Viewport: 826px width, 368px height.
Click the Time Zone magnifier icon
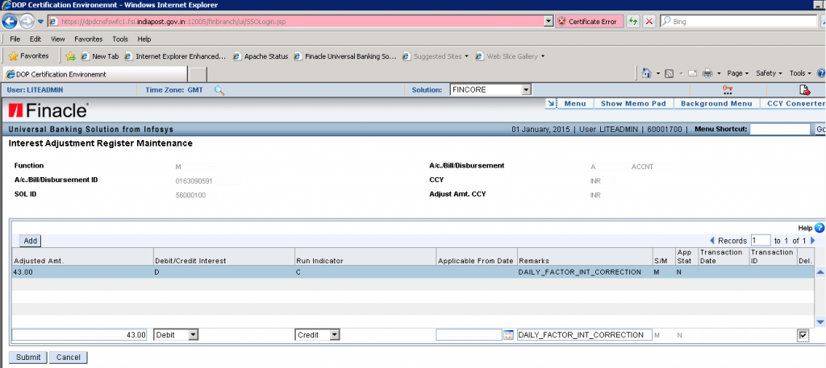pos(219,90)
